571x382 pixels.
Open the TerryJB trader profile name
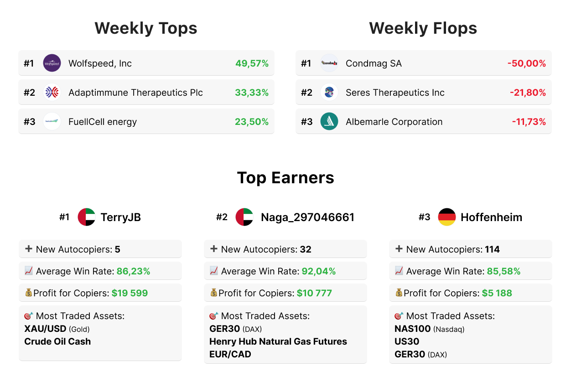(120, 217)
